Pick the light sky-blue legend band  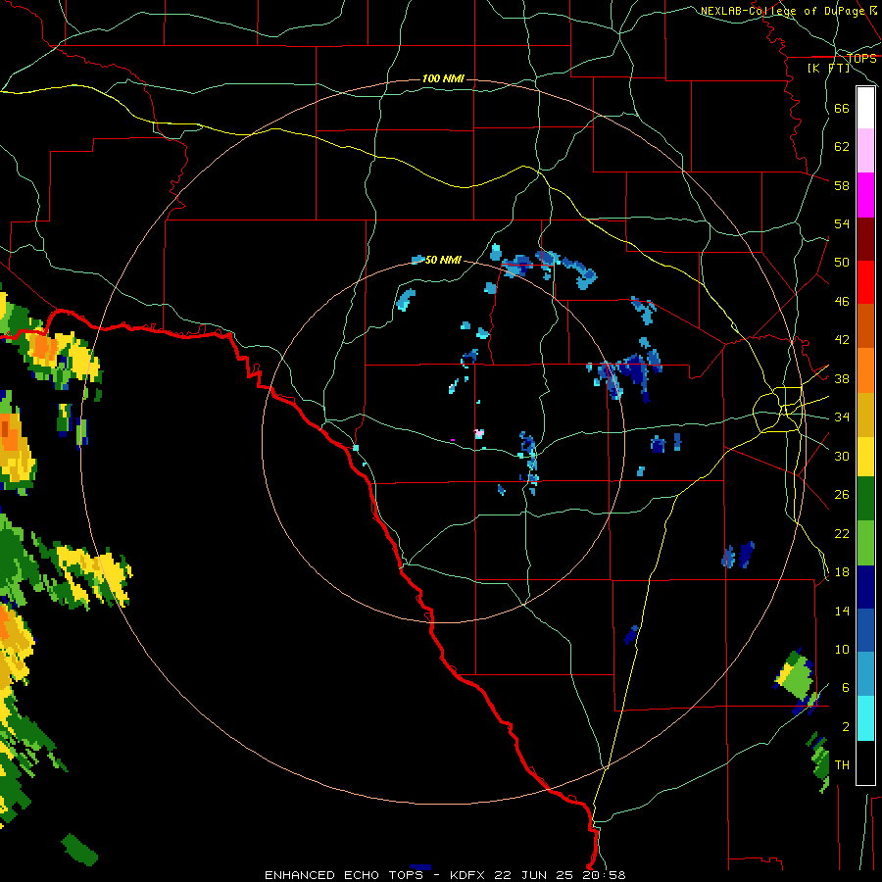click(865, 674)
